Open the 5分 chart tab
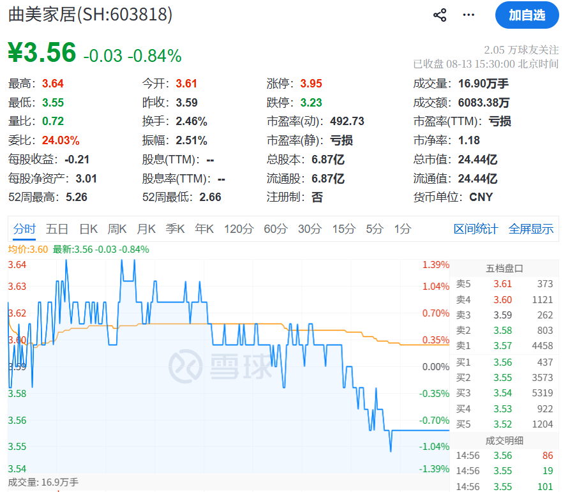Viewport: 563px width, 492px height. point(375,228)
